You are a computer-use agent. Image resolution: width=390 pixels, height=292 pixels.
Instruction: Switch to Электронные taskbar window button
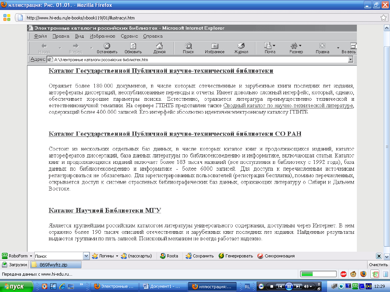[114, 286]
